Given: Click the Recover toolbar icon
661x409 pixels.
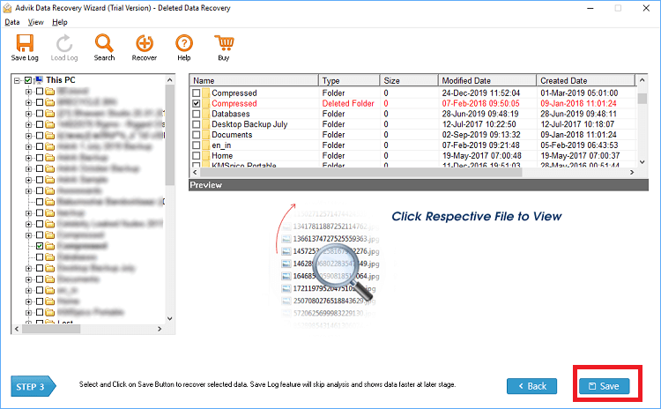Looking at the screenshot, I should (145, 43).
